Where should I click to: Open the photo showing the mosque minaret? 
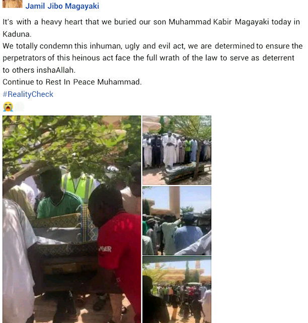177,221
